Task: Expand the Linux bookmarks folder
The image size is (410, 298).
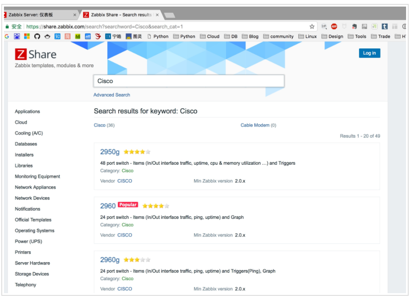Action: (307, 36)
